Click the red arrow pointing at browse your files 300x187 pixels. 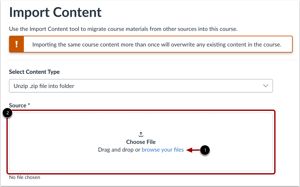pyautogui.click(x=193, y=150)
